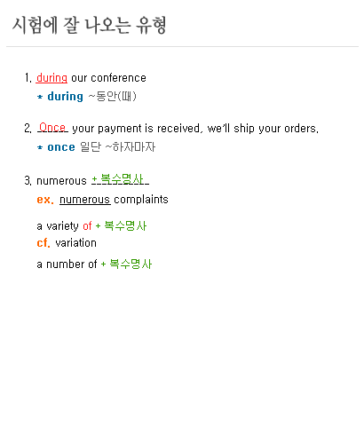Viewport: 364px width, 426px height.
Task: Click the orange cf. label
Action: click(x=44, y=243)
